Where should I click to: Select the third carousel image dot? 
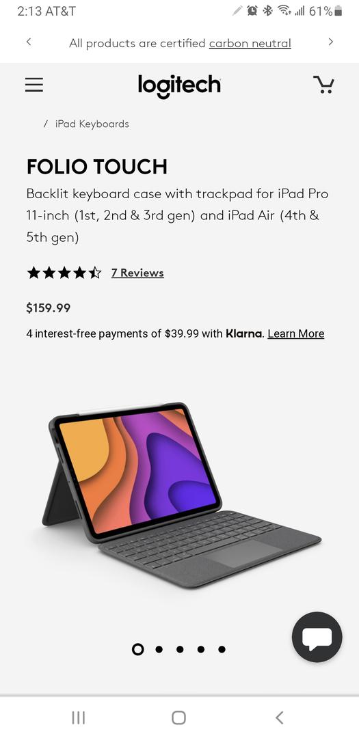click(180, 649)
